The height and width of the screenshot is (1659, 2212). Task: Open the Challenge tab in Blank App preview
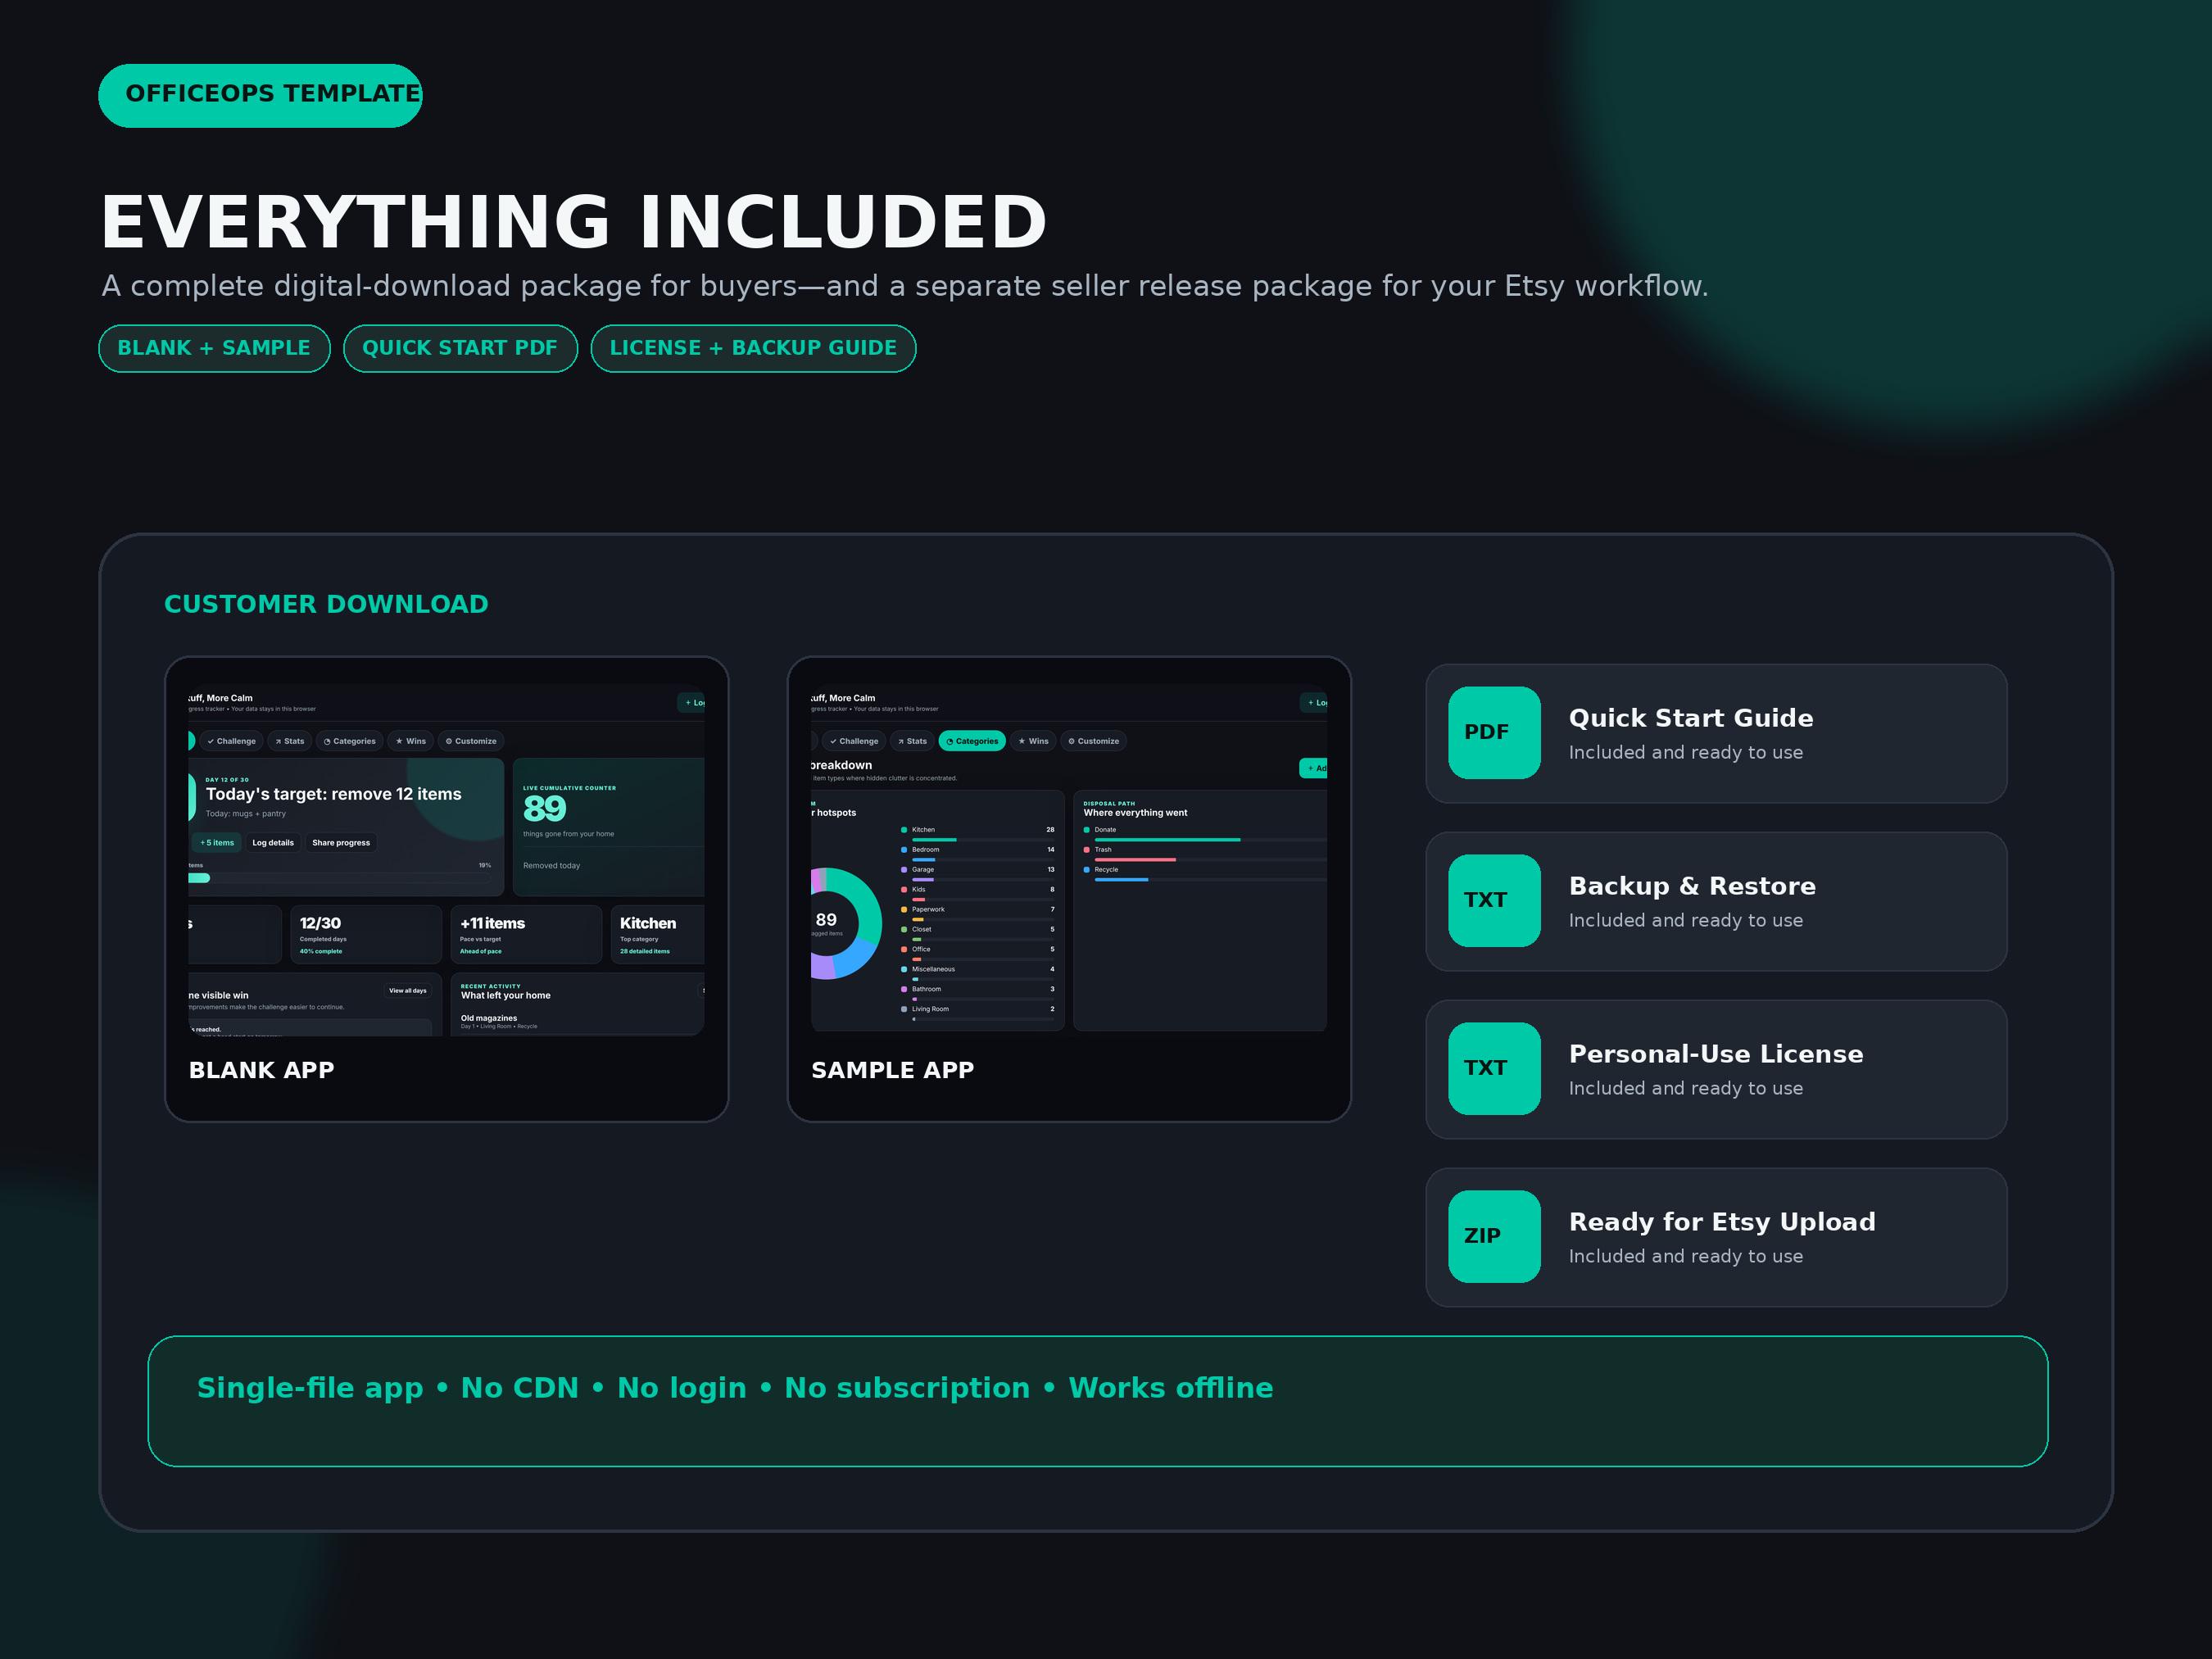pos(231,741)
